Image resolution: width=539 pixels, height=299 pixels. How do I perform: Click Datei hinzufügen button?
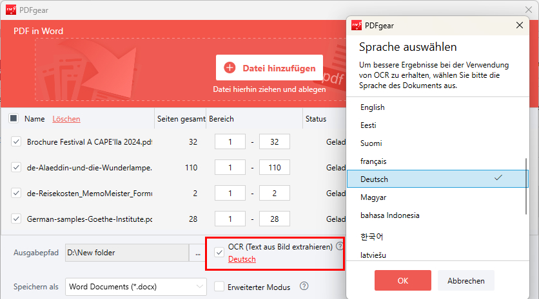269,68
